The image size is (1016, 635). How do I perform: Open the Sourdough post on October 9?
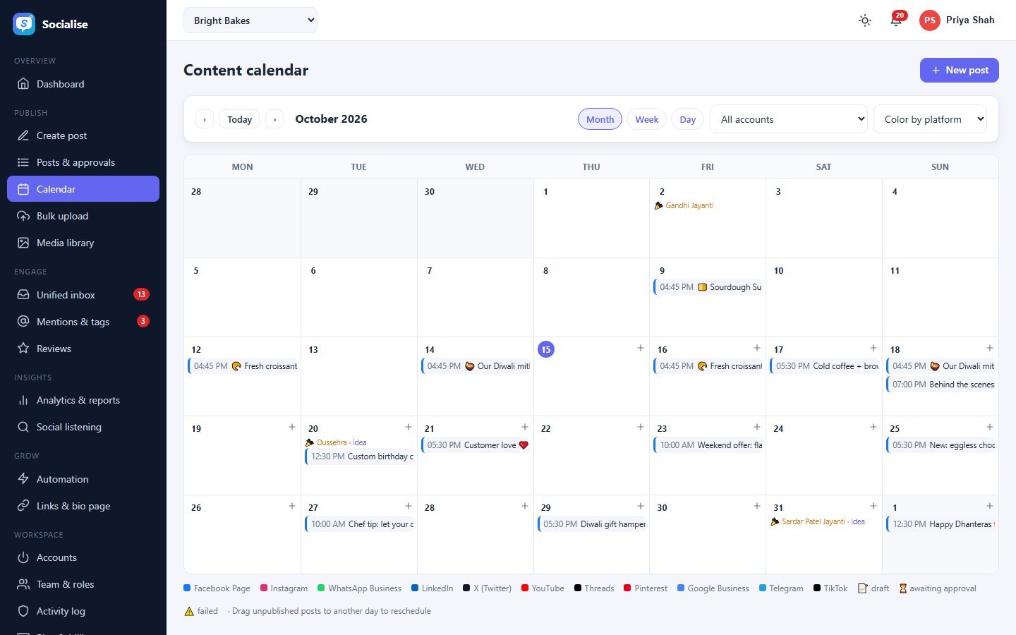(x=708, y=287)
